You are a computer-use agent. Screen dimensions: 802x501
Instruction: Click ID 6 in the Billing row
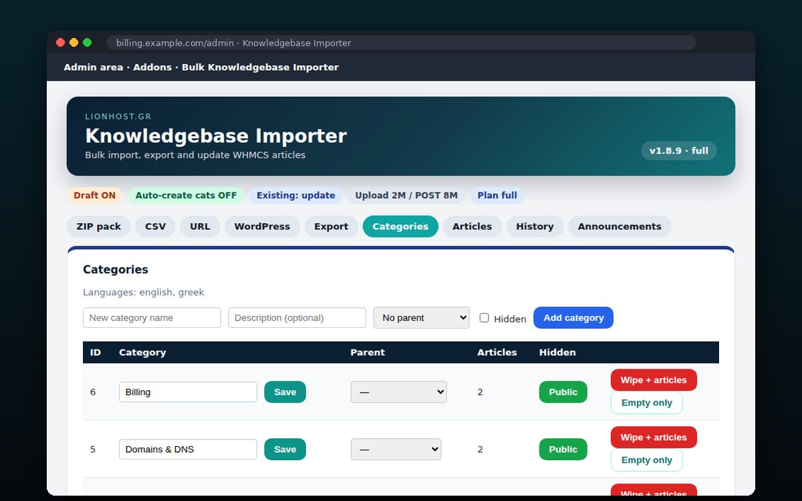(93, 392)
